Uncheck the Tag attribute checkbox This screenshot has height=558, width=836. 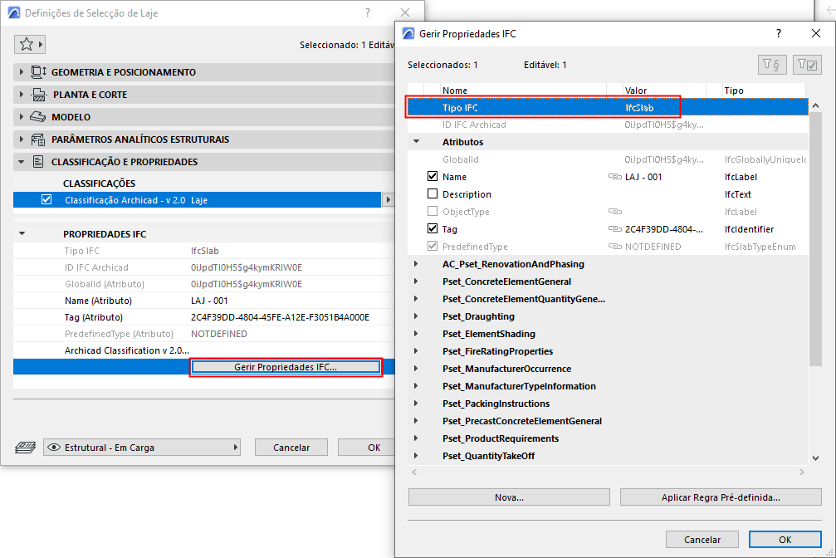(433, 228)
